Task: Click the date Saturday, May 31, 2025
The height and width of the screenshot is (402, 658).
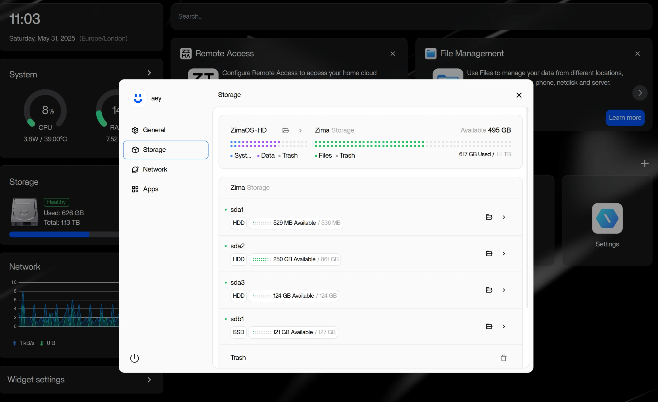Action: (42, 38)
